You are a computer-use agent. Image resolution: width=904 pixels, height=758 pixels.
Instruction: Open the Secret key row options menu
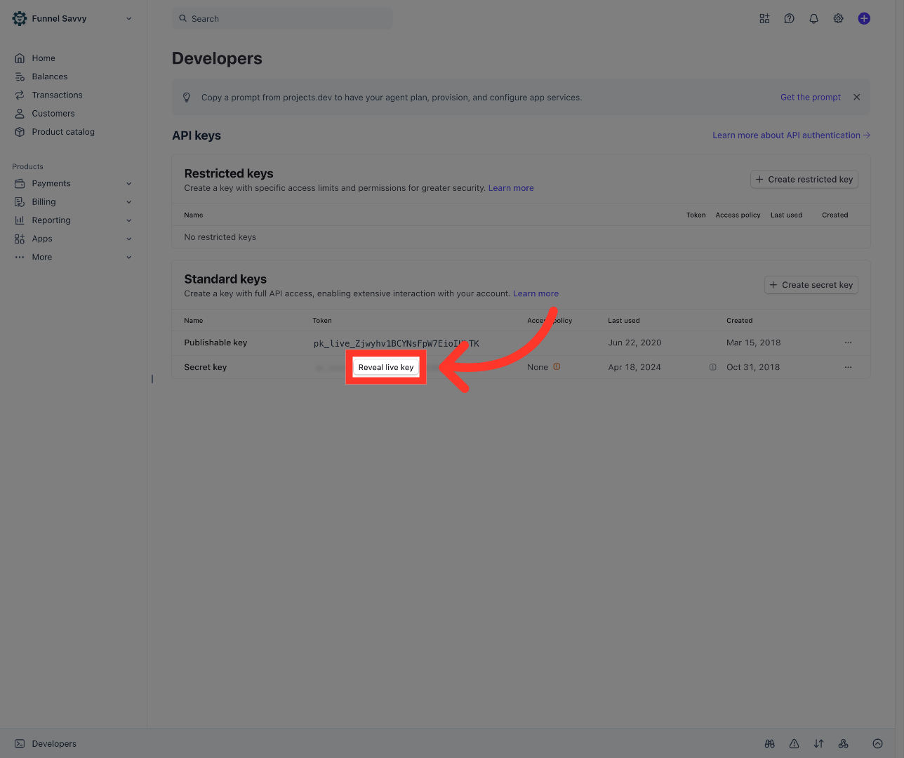[x=848, y=367]
